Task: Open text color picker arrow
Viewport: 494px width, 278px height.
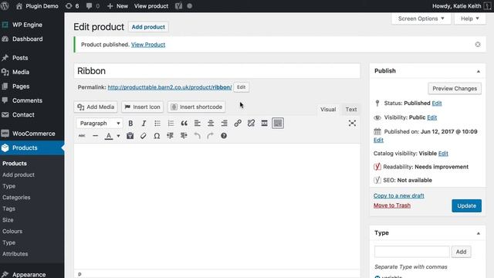Action: tap(118, 136)
